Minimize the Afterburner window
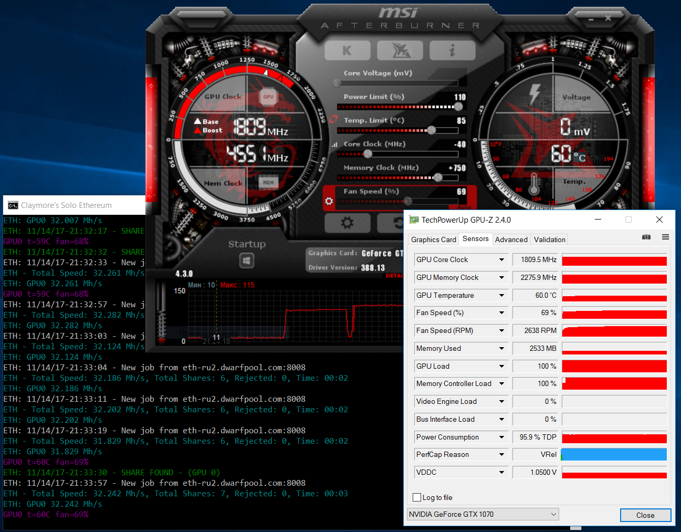Screen dimensions: 681x532 coord(591,18)
